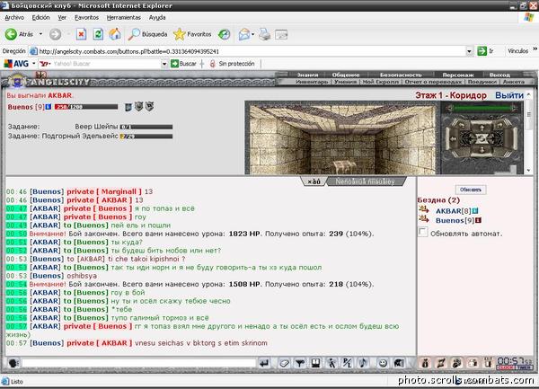
Task: Click the AVG toolbar logo
Action: 16,64
